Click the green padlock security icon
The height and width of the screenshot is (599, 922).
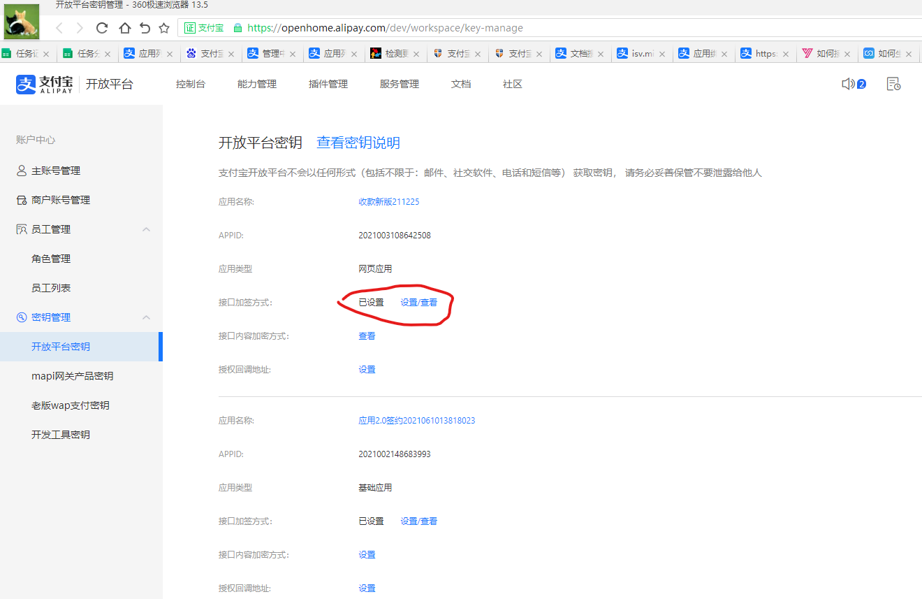(x=237, y=28)
